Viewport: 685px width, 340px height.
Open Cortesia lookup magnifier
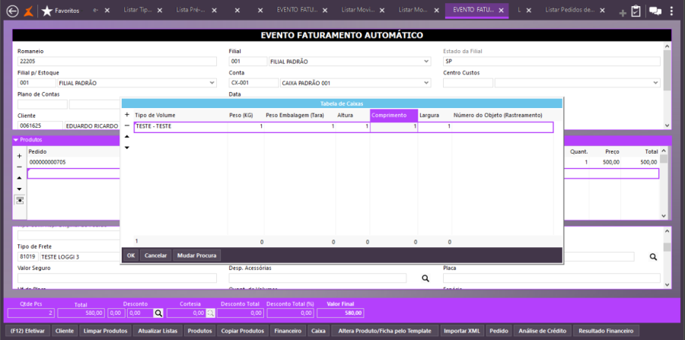pos(210,313)
